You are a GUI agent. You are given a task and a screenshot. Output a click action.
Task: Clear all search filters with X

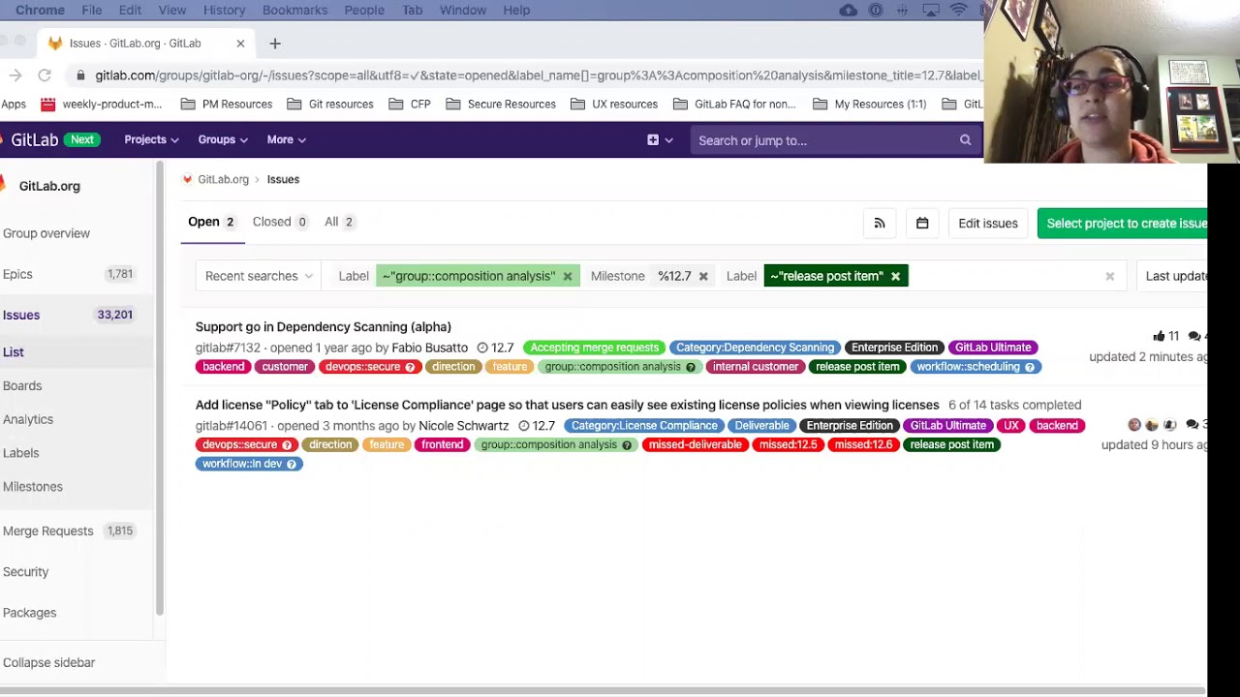[1110, 277]
